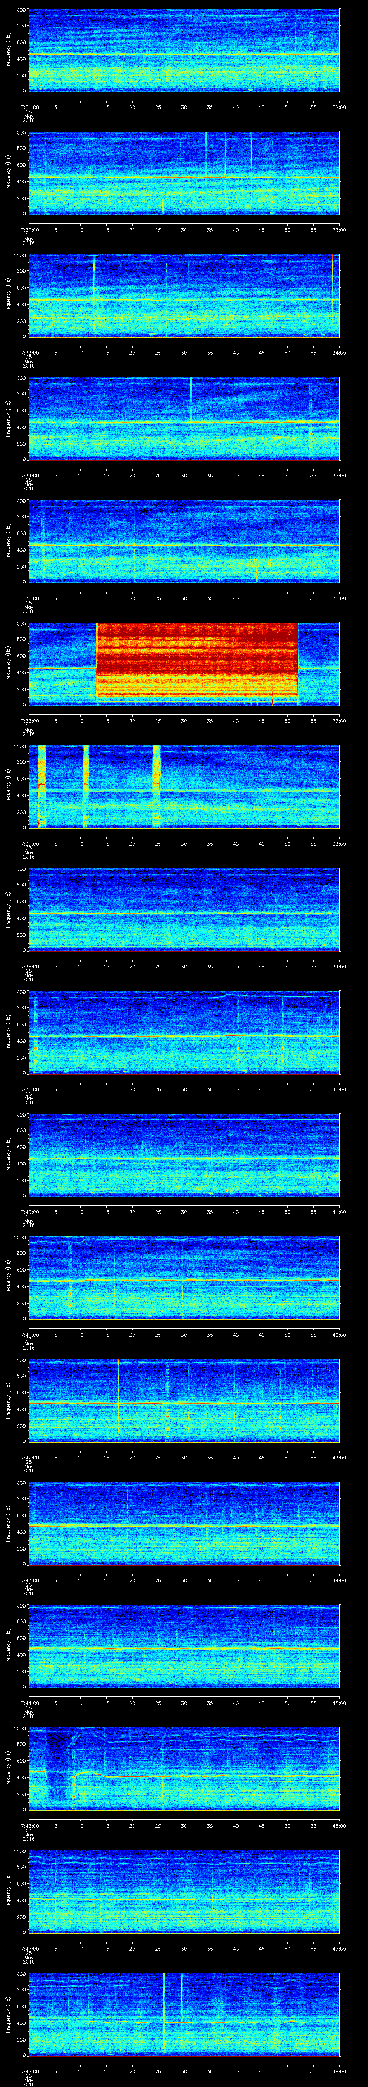Pick the spectrogram panel starting at 7:38:00
Viewport: 368px width, 2087px height.
[184, 910]
